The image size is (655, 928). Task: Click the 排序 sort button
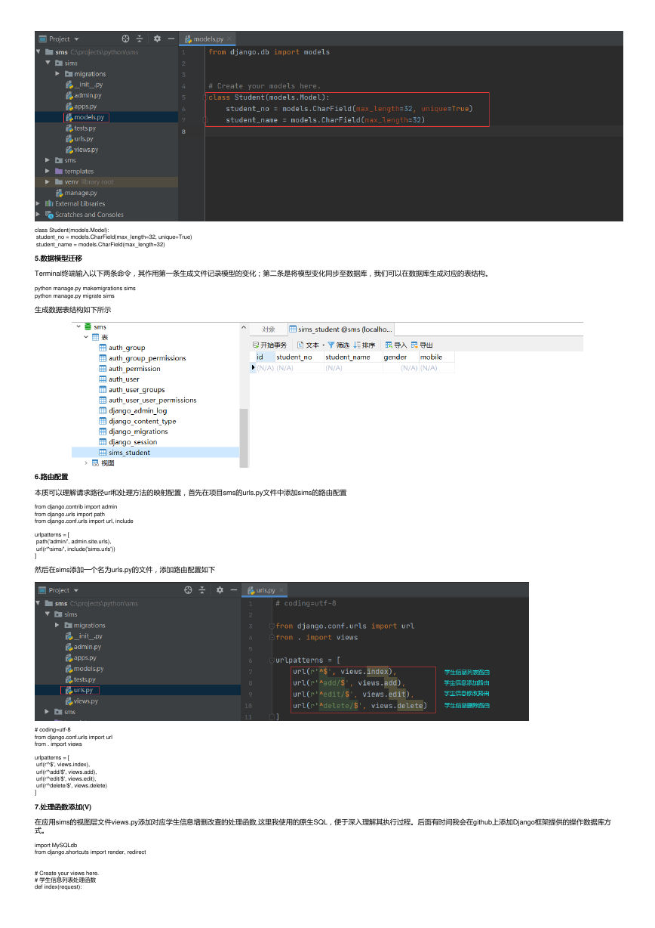pyautogui.click(x=364, y=345)
